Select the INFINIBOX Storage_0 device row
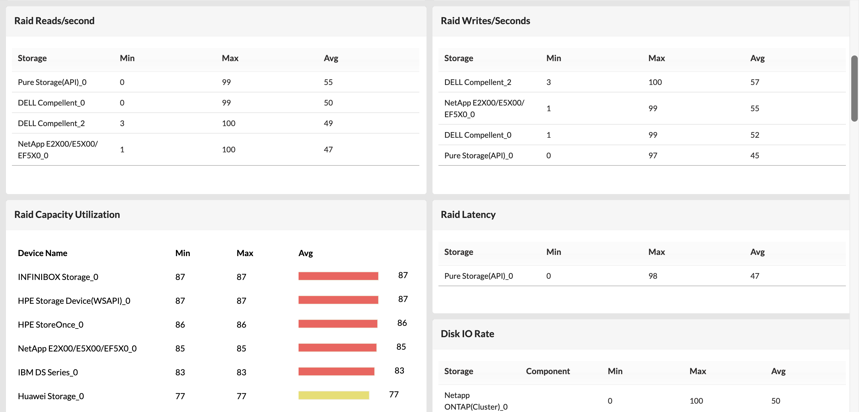The height and width of the screenshot is (412, 859). point(58,276)
